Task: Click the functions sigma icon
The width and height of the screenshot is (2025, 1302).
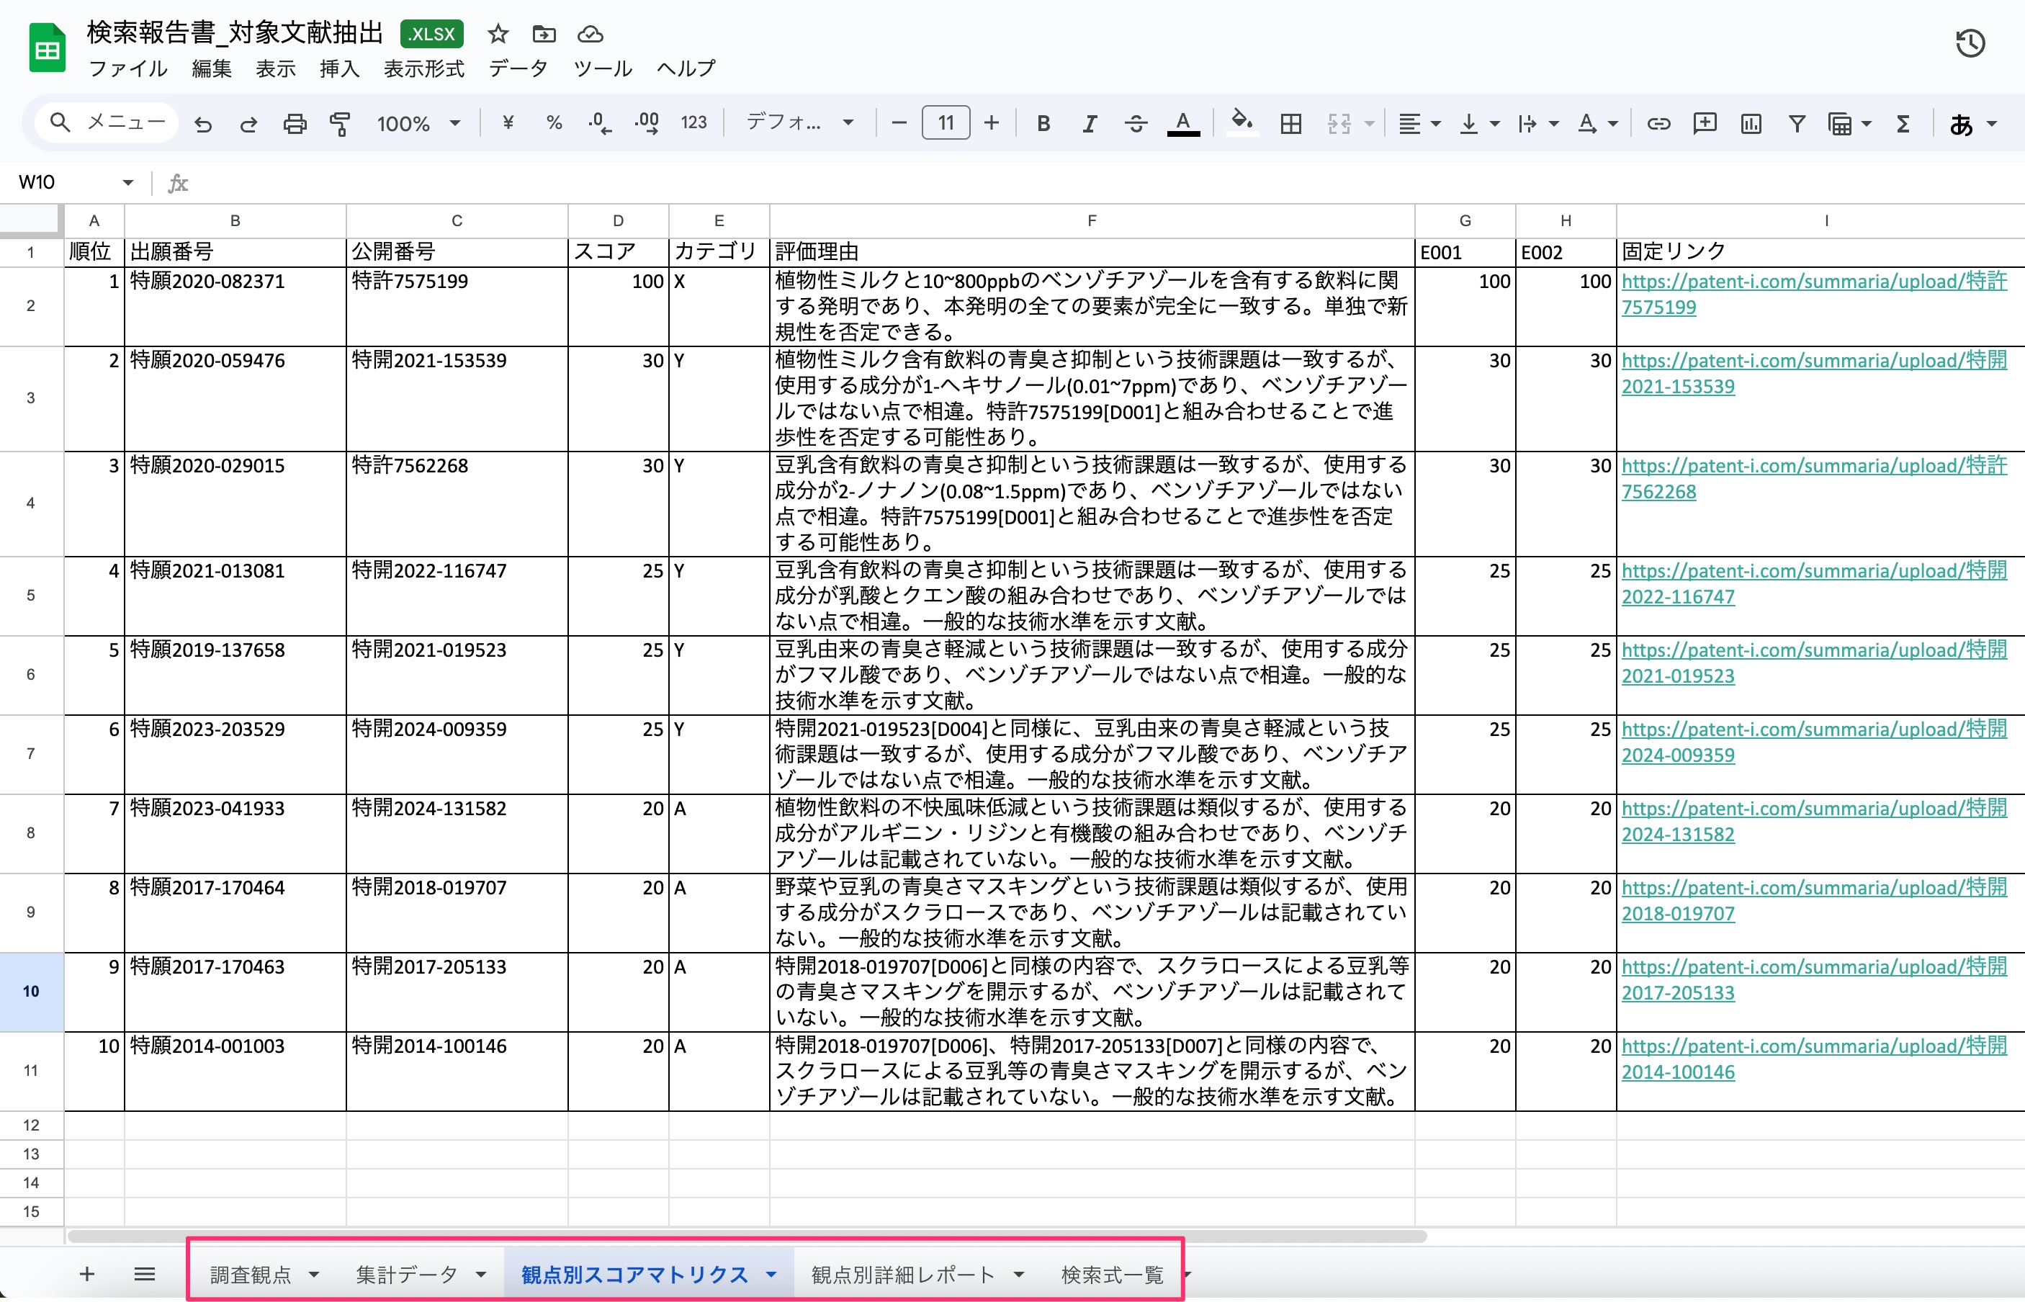Action: 1903,125
